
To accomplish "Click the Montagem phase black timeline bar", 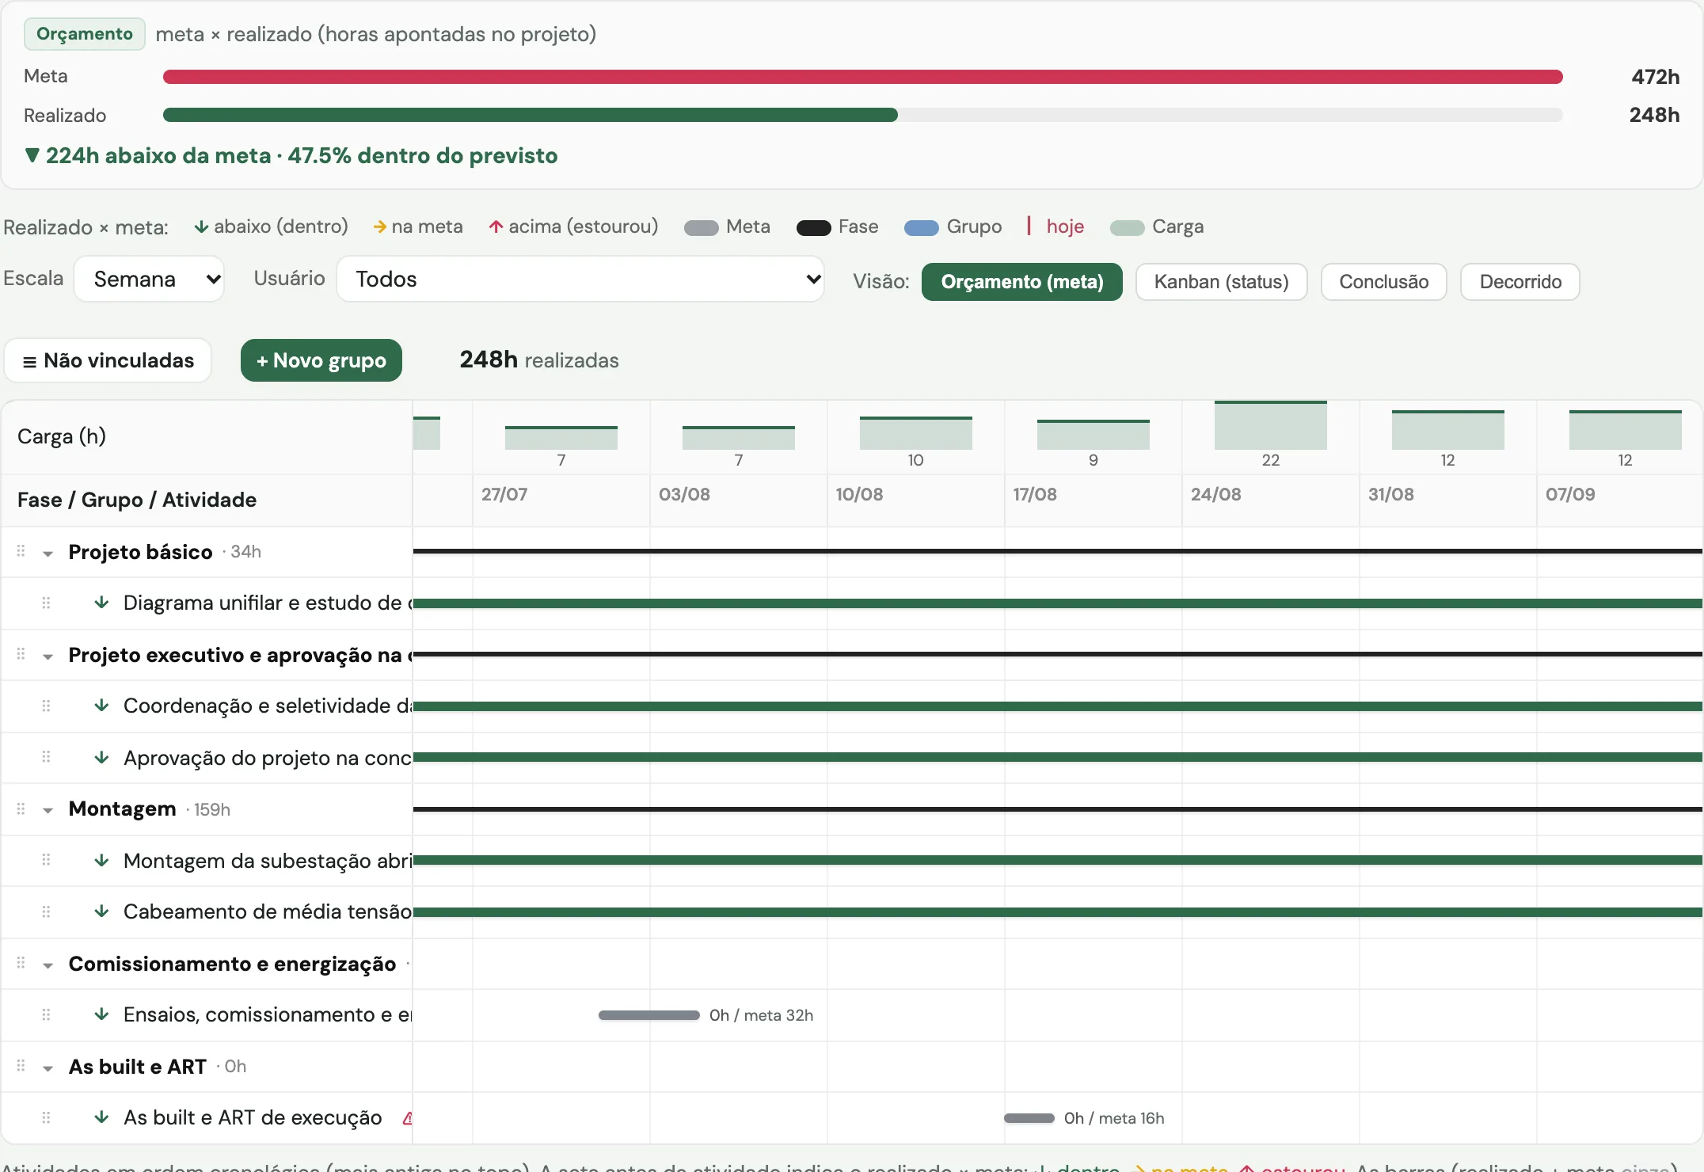I will click(x=1058, y=809).
